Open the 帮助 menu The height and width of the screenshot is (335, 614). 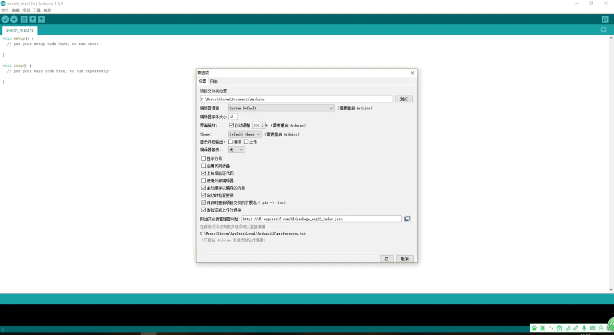point(48,10)
